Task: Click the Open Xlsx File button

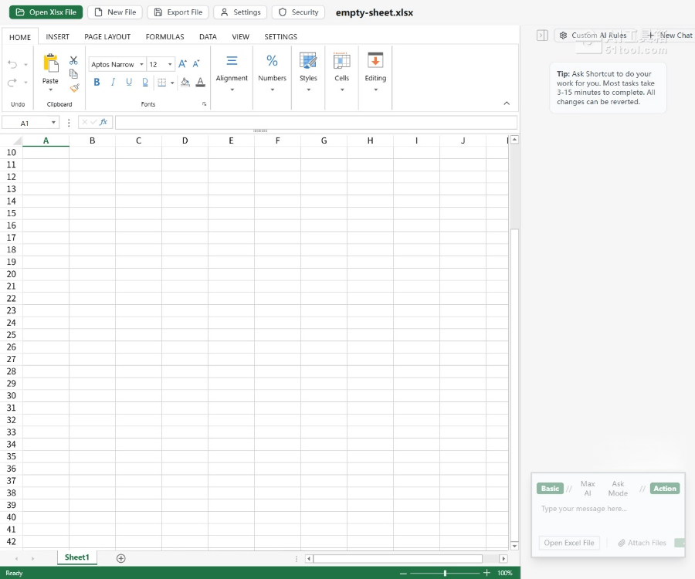Action: tap(46, 12)
